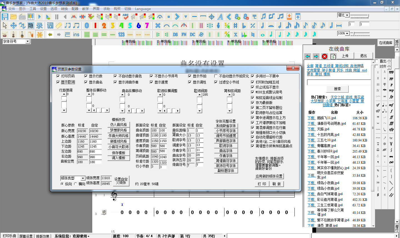This screenshot has width=400, height=238.
Task: Select the 横向 orientation radio button
Action: [75, 184]
